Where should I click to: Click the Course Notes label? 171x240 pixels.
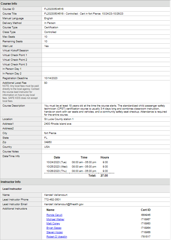pyautogui.click(x=10, y=152)
